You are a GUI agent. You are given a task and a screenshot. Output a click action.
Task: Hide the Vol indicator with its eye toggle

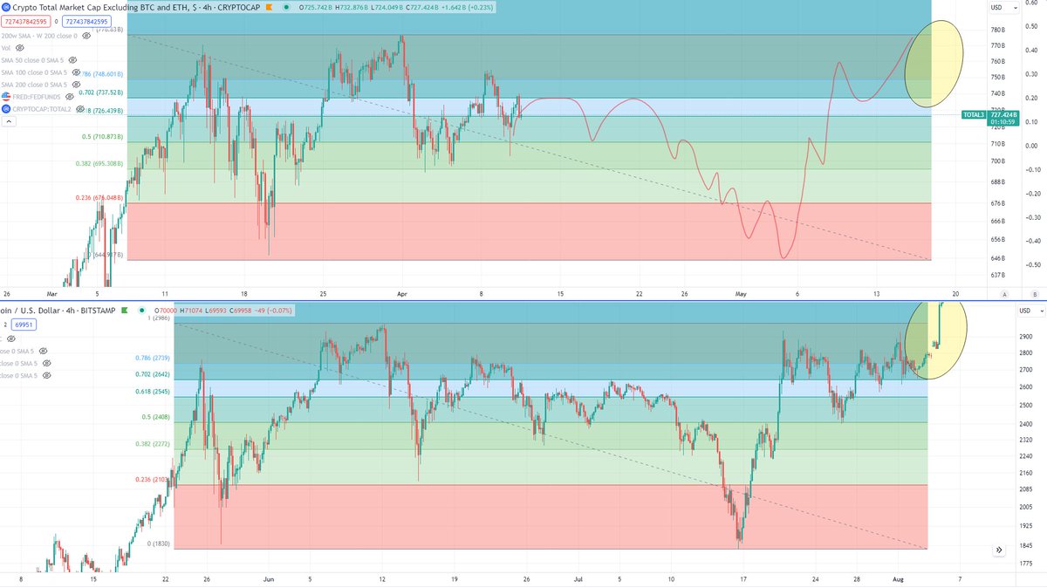point(20,48)
